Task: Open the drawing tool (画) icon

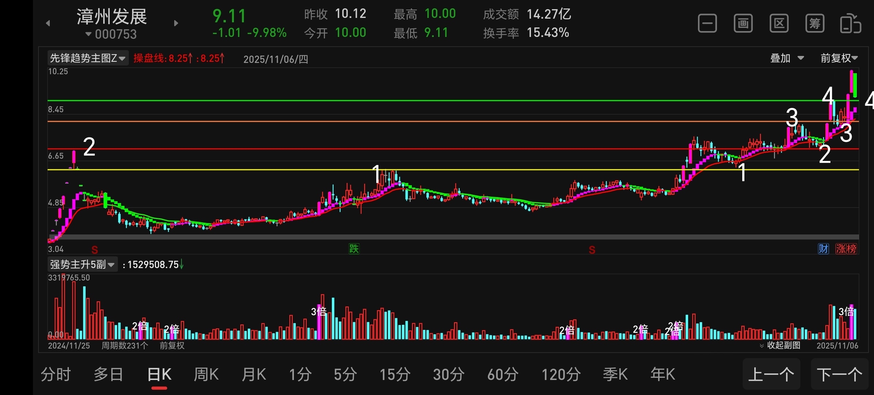Action: 743,24
